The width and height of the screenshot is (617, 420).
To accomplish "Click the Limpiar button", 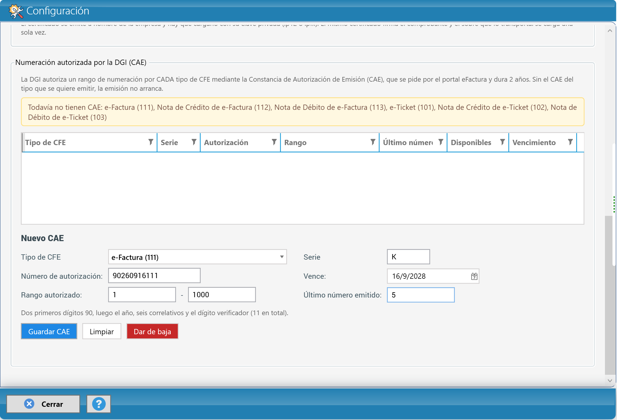I will coord(102,332).
